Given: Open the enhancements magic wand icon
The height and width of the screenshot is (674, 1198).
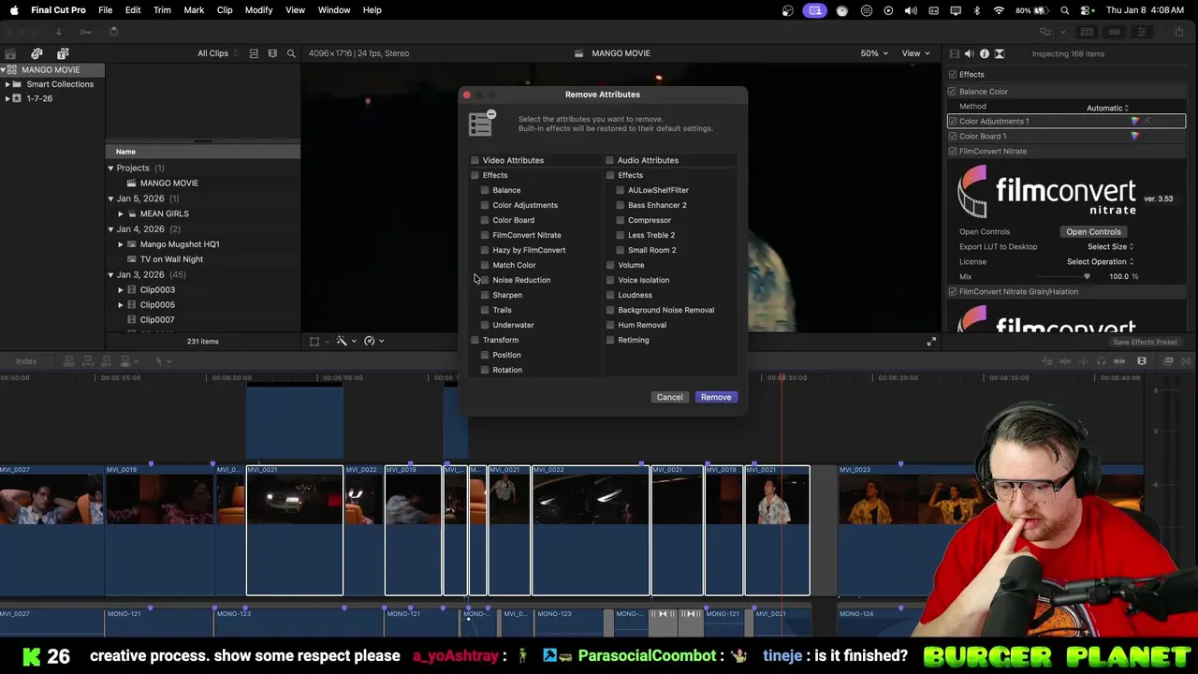Looking at the screenshot, I should coord(342,341).
